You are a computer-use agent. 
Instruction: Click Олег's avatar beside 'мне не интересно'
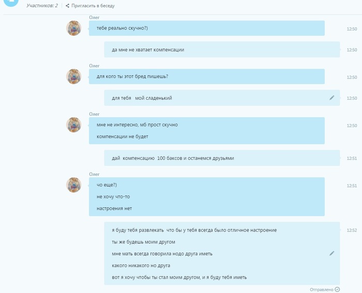pos(74,125)
